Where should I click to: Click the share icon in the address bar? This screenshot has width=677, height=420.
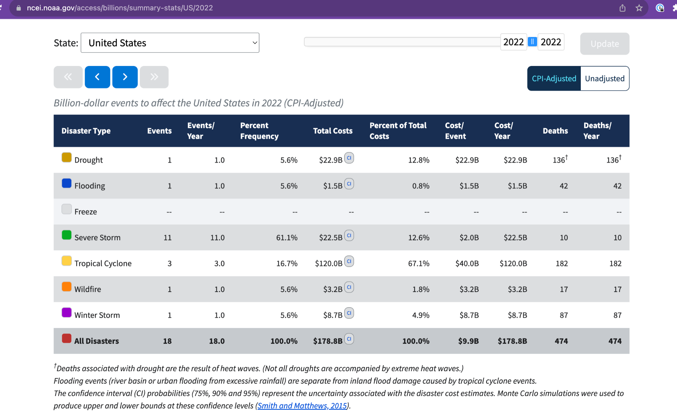[622, 8]
